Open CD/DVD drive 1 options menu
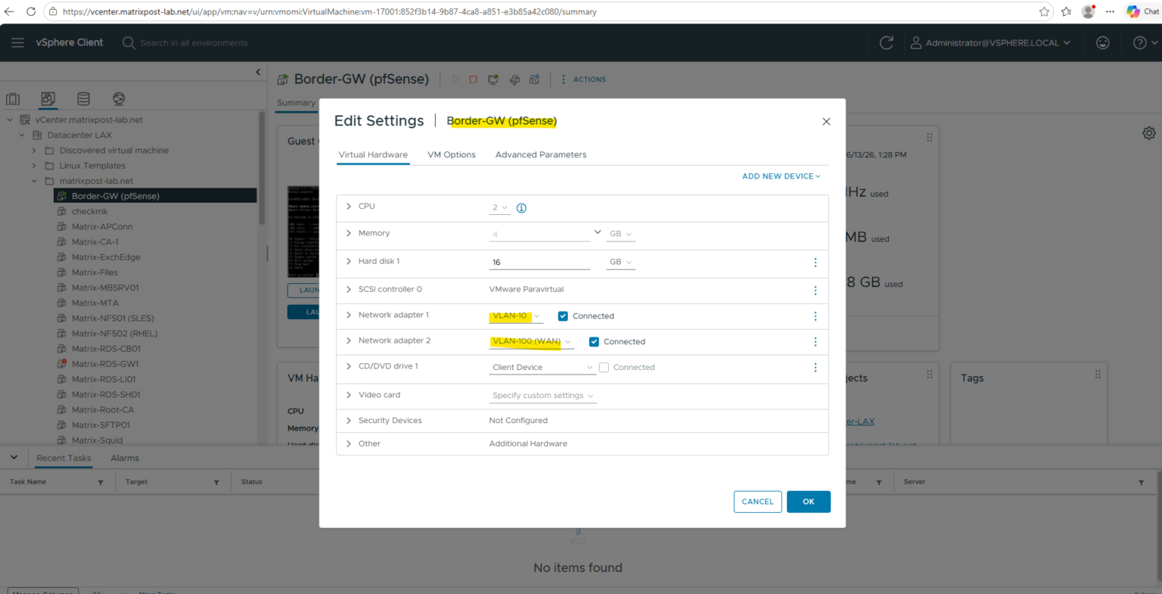The image size is (1162, 594). (815, 368)
